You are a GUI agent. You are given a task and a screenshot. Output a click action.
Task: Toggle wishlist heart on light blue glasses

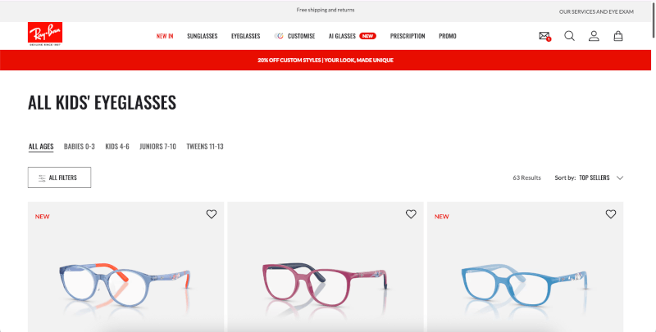point(611,214)
